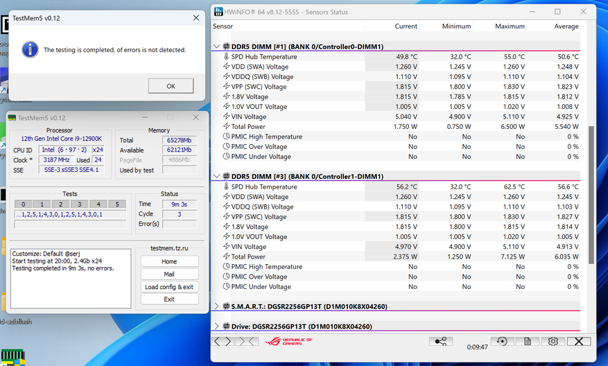Close sensors with the X toolbar button
Screen dimensions: 608x366
pos(578,341)
